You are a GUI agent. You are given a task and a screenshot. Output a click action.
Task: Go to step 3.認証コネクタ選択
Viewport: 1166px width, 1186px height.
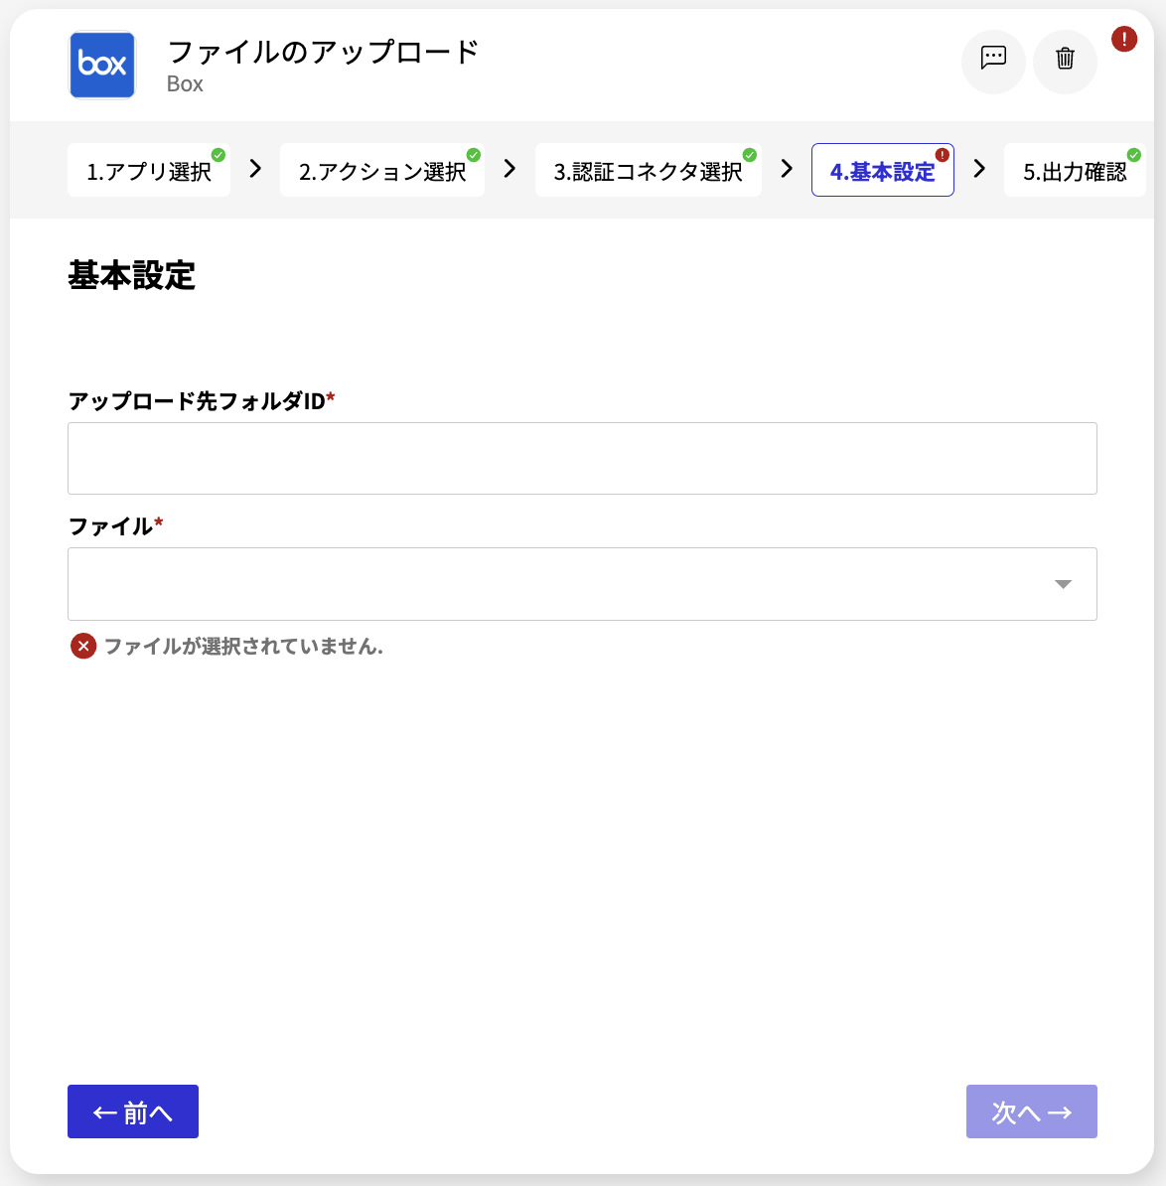[648, 170]
